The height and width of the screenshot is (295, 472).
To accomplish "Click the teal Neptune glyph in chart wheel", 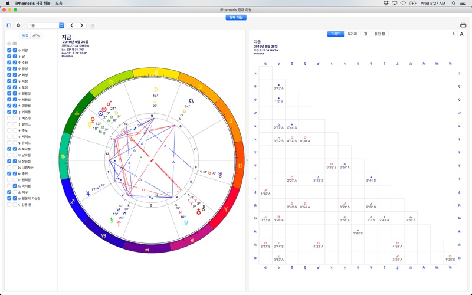I will tap(186, 223).
